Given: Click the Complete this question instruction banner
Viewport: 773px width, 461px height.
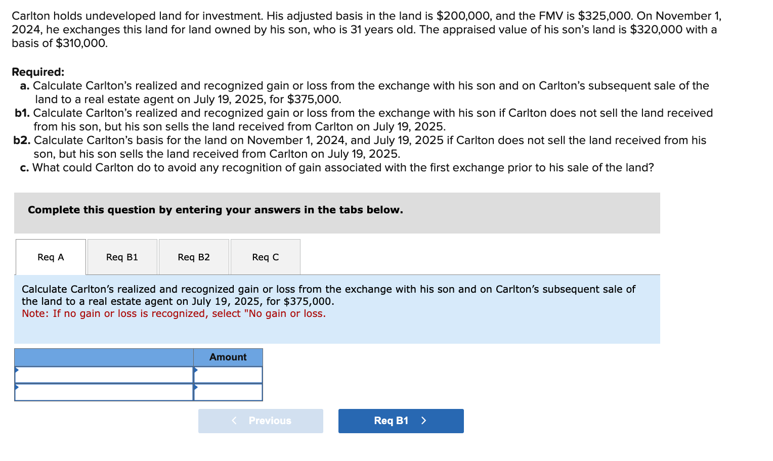Looking at the screenshot, I should [x=215, y=210].
